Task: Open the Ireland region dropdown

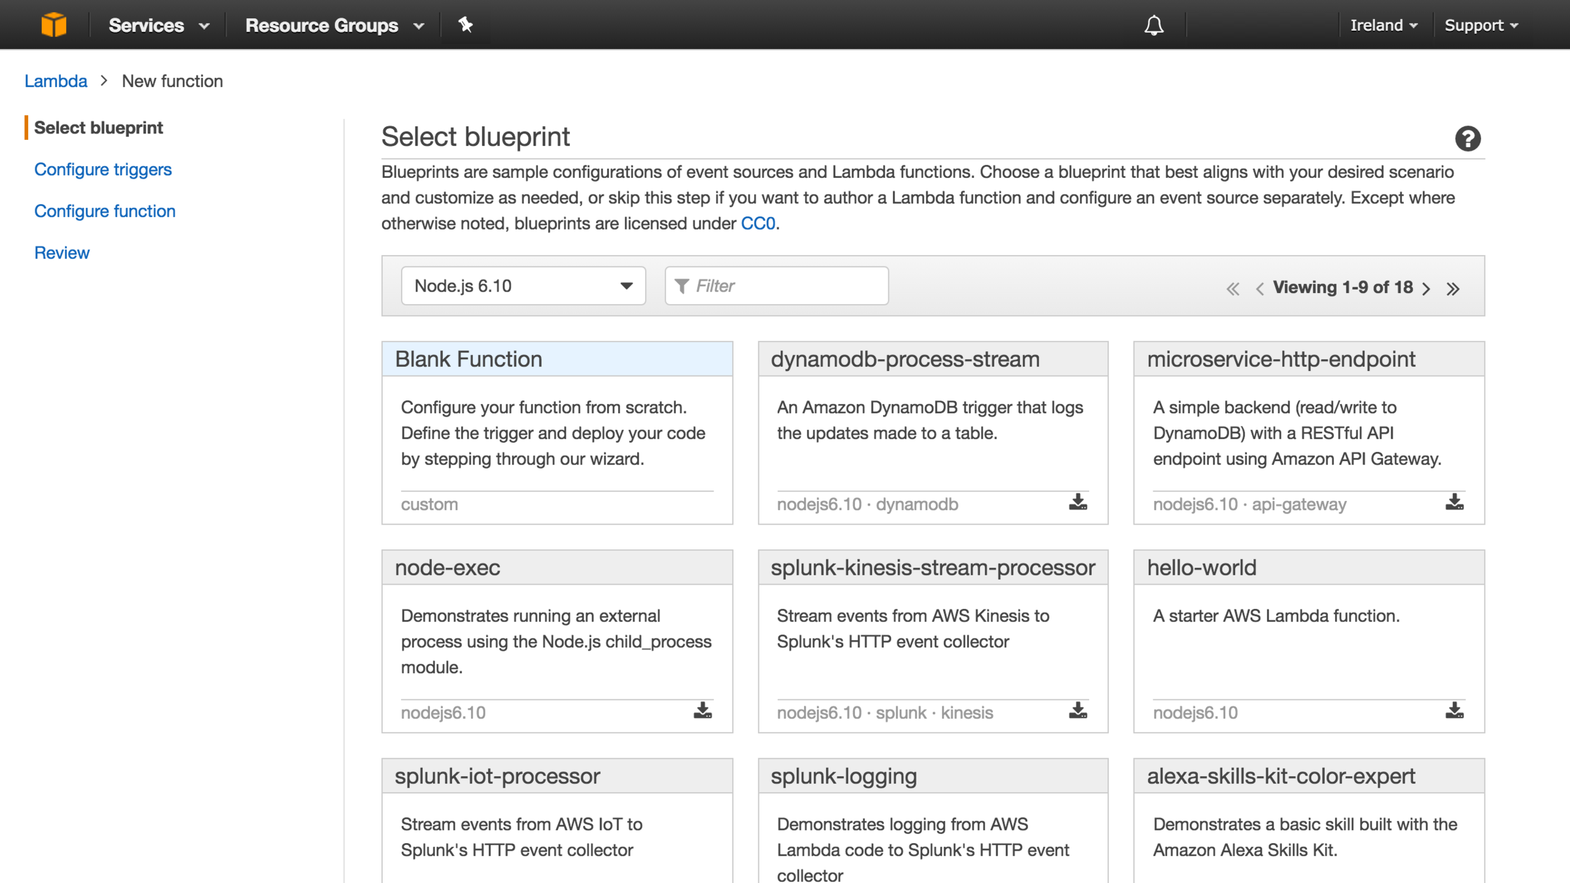Action: tap(1383, 26)
